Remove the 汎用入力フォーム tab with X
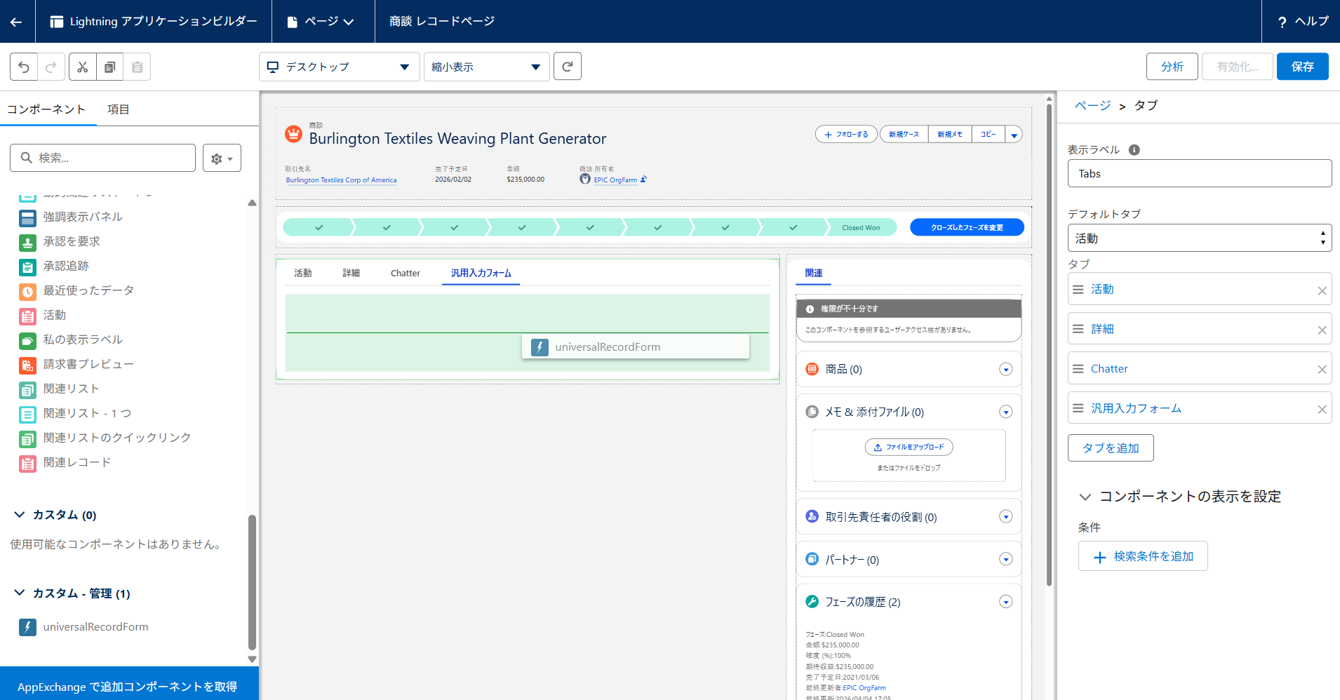The height and width of the screenshot is (700, 1340). 1322,410
